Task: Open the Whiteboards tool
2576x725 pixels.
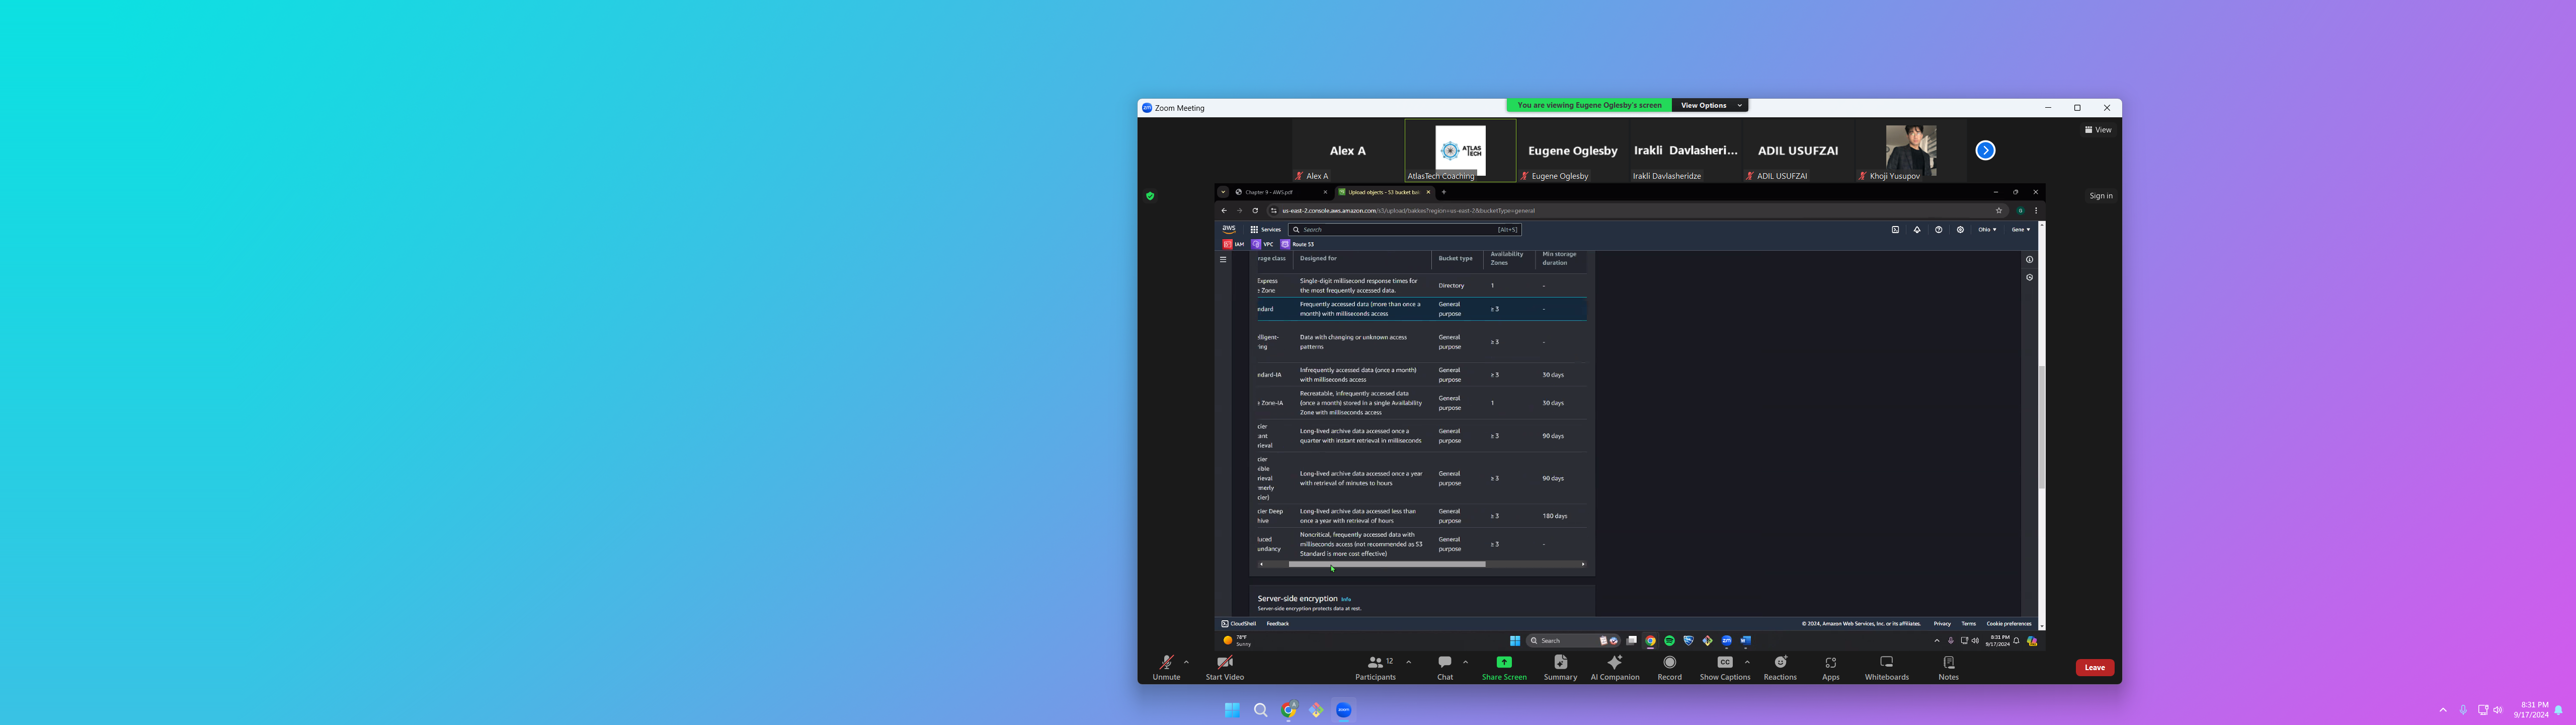Action: click(1886, 666)
